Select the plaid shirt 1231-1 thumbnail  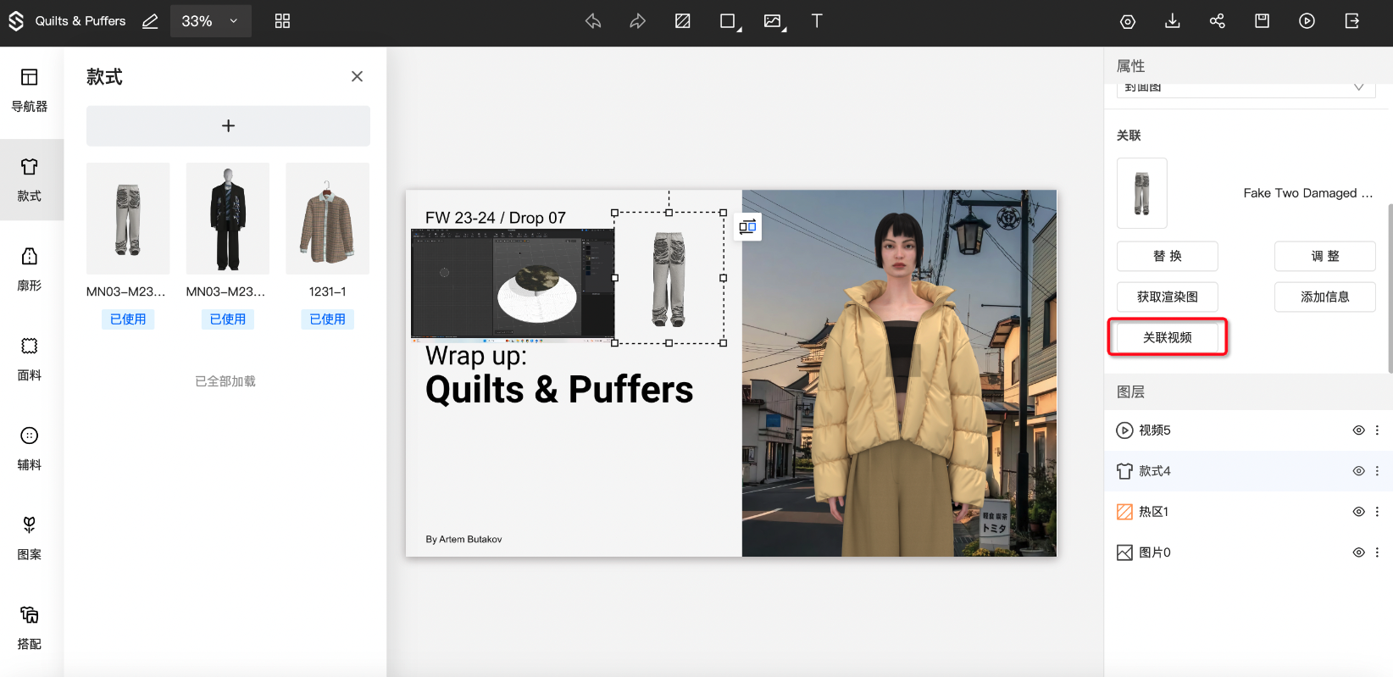coord(327,219)
